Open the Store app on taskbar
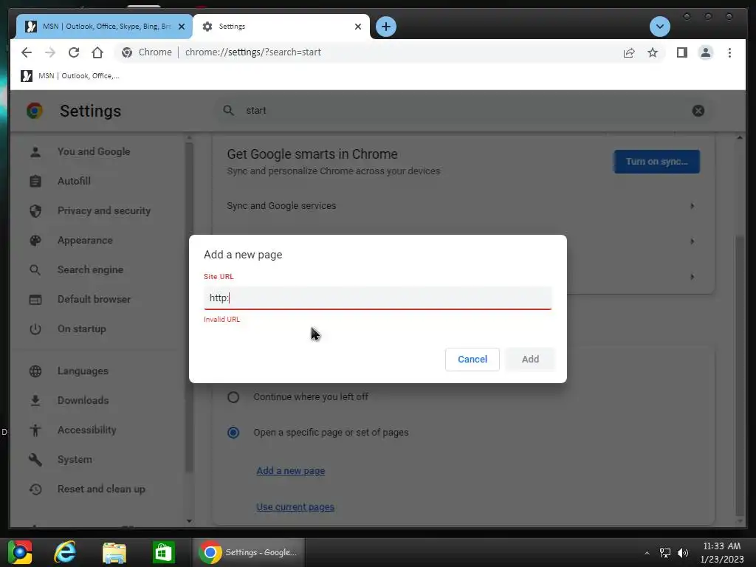The image size is (756, 567). (163, 552)
